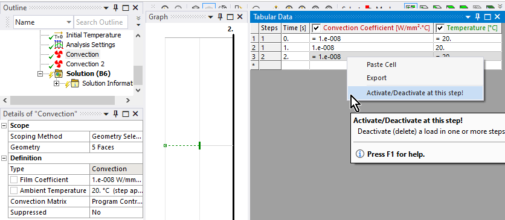Click the Suppressed value No
This screenshot has width=505, height=220.
tap(116, 213)
